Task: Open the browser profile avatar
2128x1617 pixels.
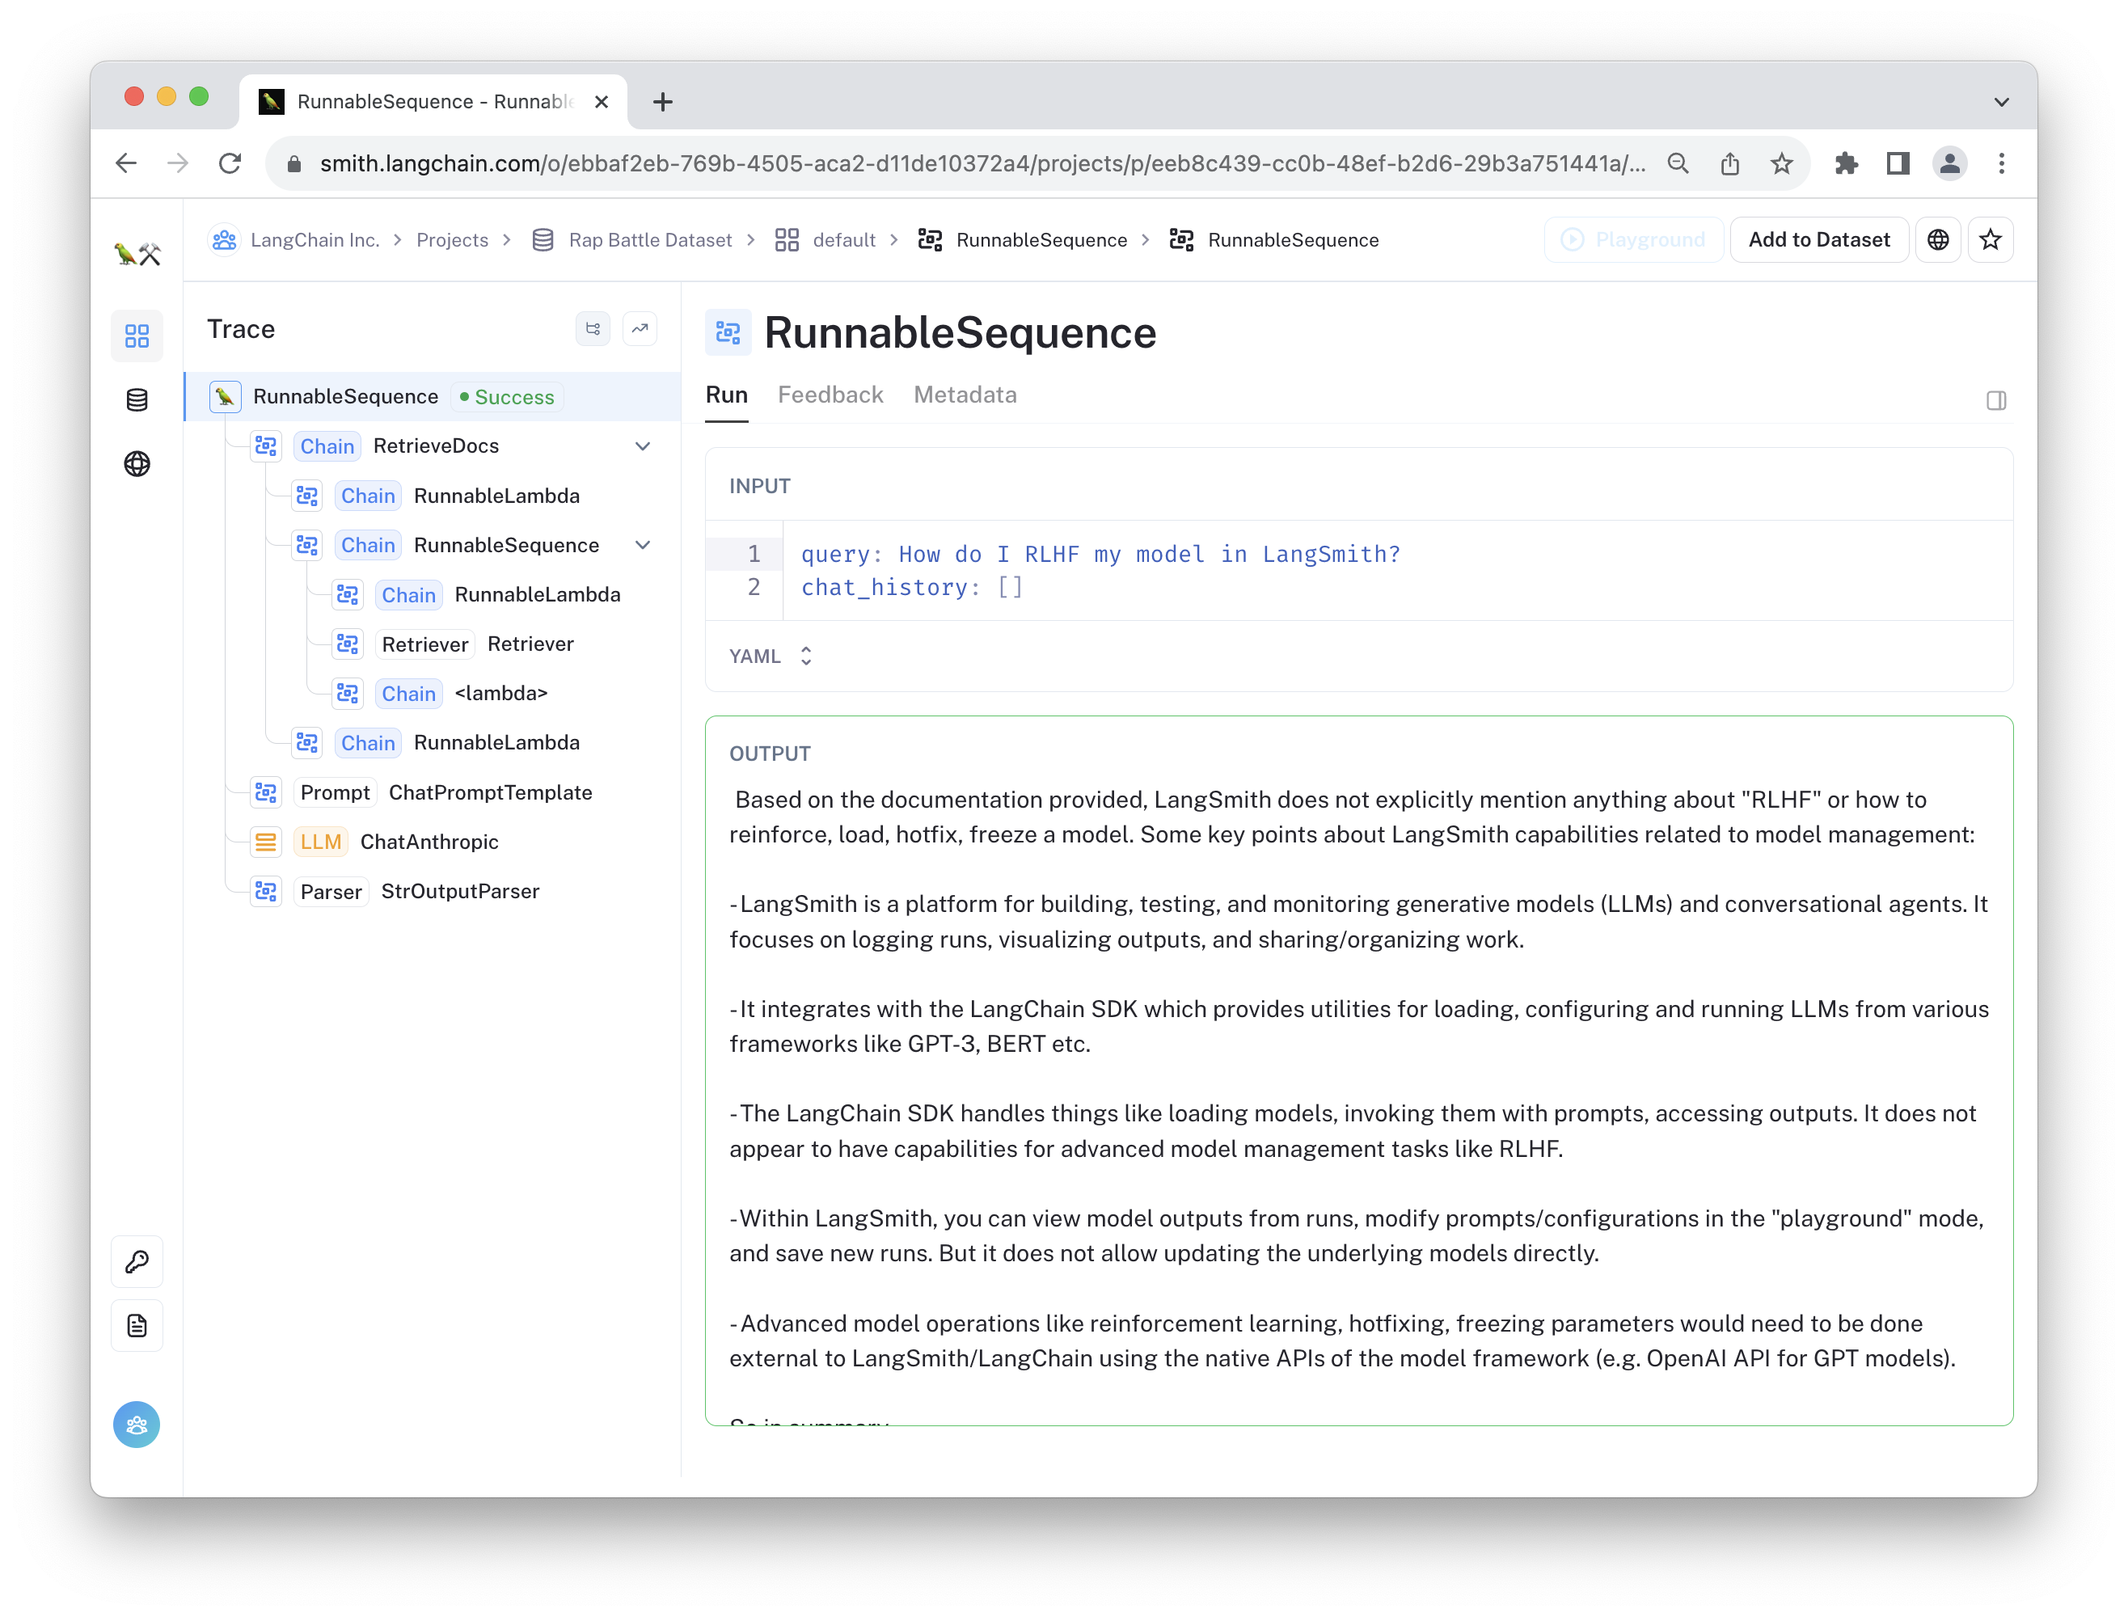Action: (1950, 163)
